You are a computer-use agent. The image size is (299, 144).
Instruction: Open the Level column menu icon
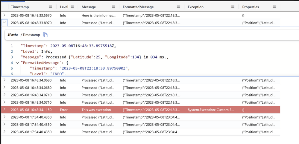[x=72, y=7]
